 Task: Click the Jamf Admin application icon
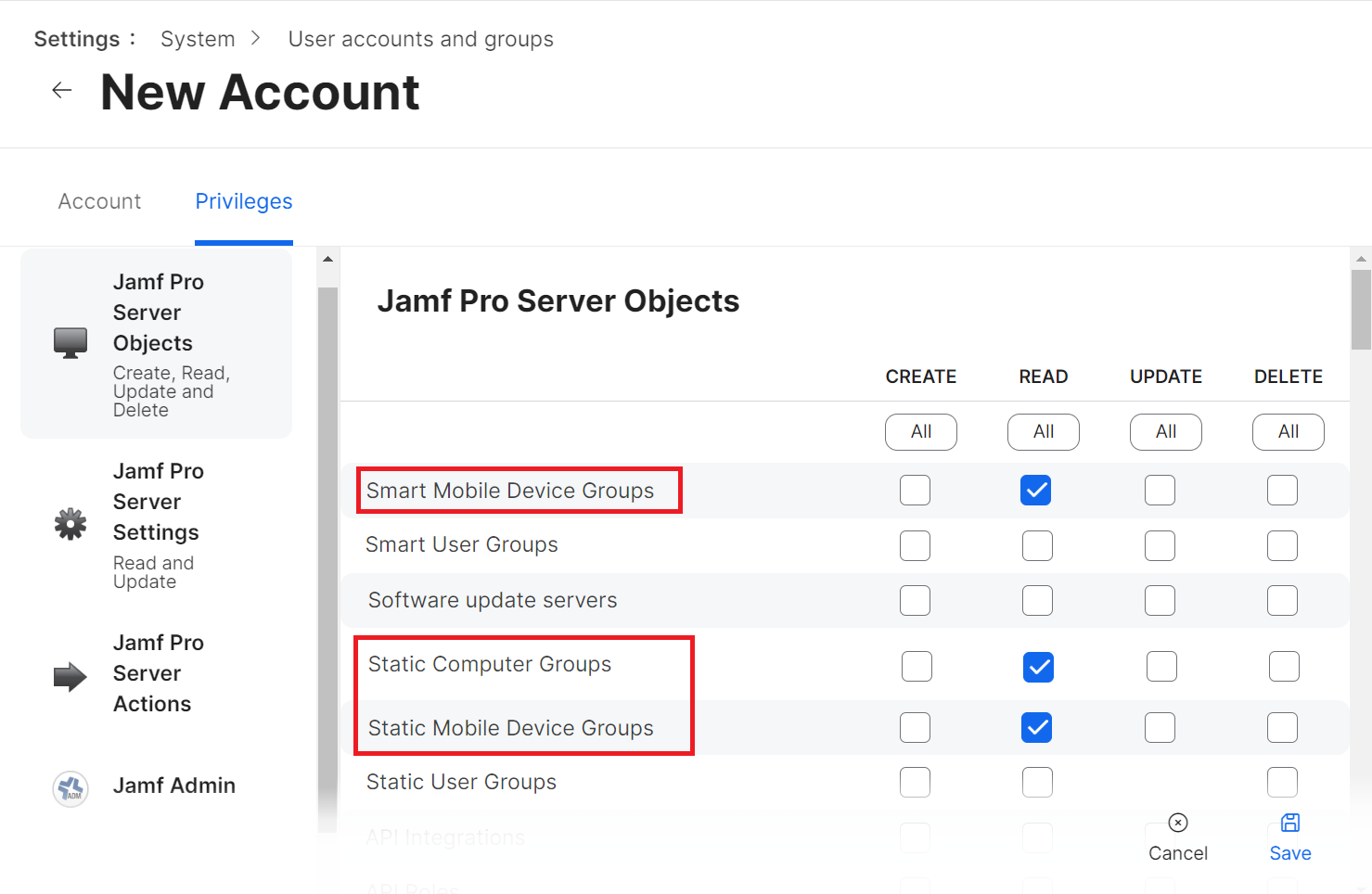pos(71,789)
